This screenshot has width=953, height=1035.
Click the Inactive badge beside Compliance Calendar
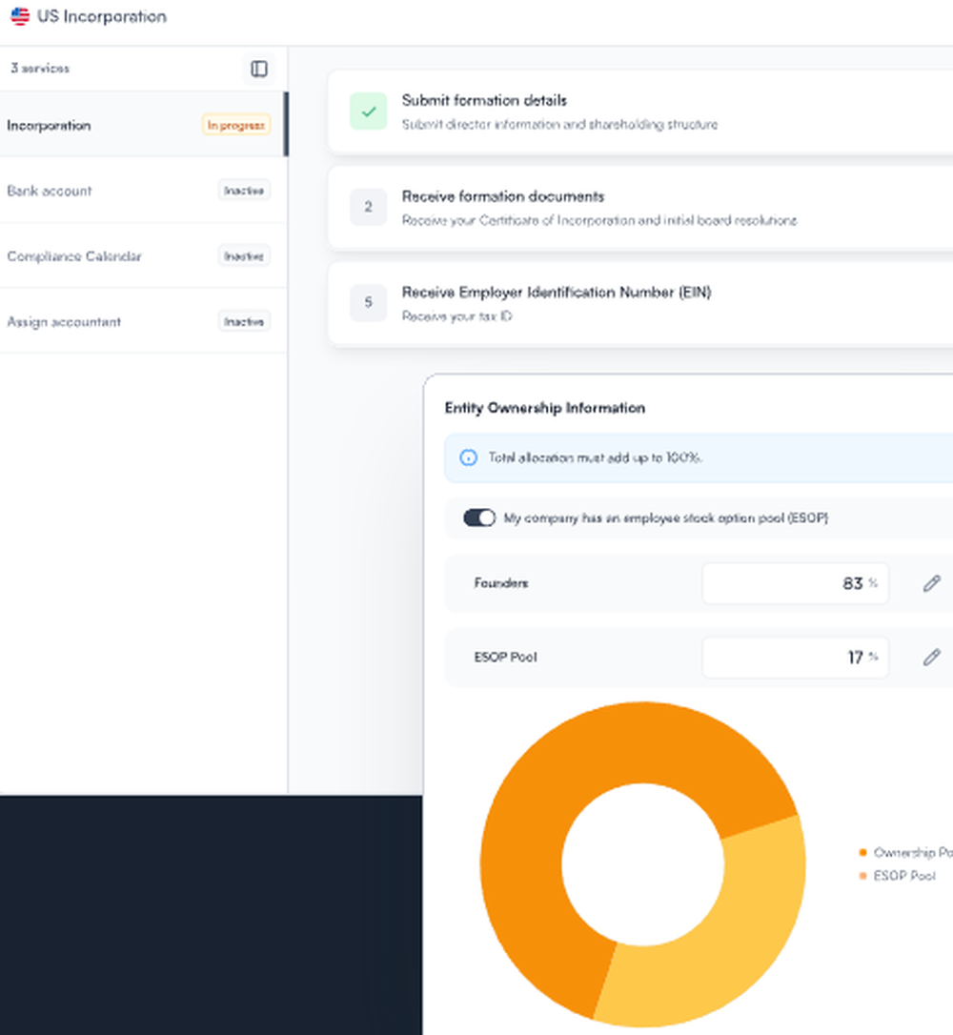point(244,256)
